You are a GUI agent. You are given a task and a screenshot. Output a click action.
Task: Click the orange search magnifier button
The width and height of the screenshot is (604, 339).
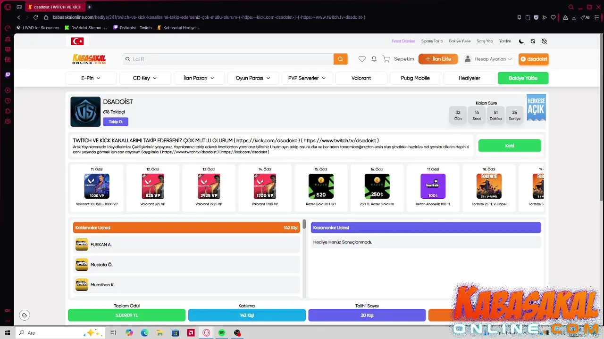(340, 59)
